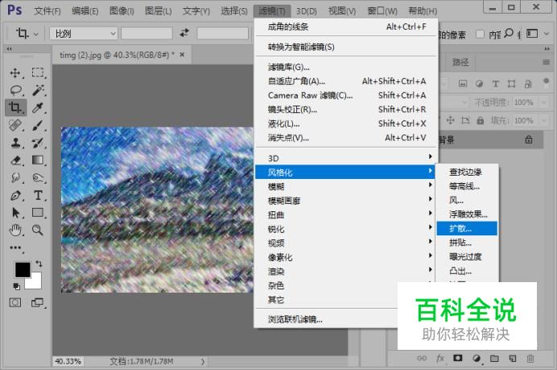Click the search magnifier in options bar

509,33
